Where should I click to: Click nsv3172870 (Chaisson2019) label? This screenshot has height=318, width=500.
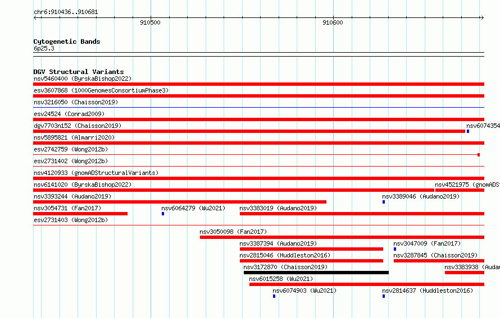285,267
